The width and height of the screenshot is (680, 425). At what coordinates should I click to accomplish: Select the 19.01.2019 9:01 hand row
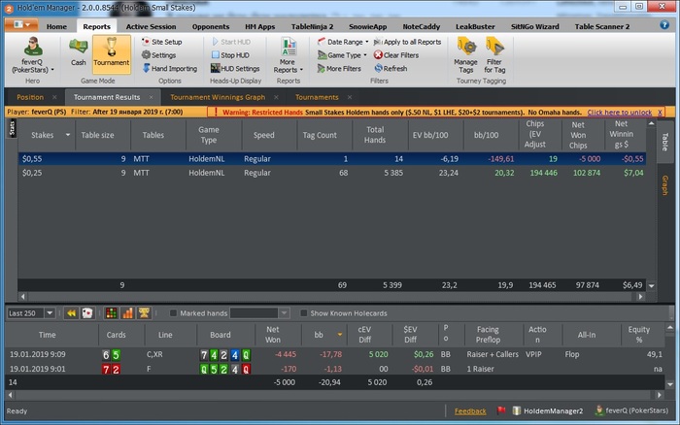[x=335, y=369]
